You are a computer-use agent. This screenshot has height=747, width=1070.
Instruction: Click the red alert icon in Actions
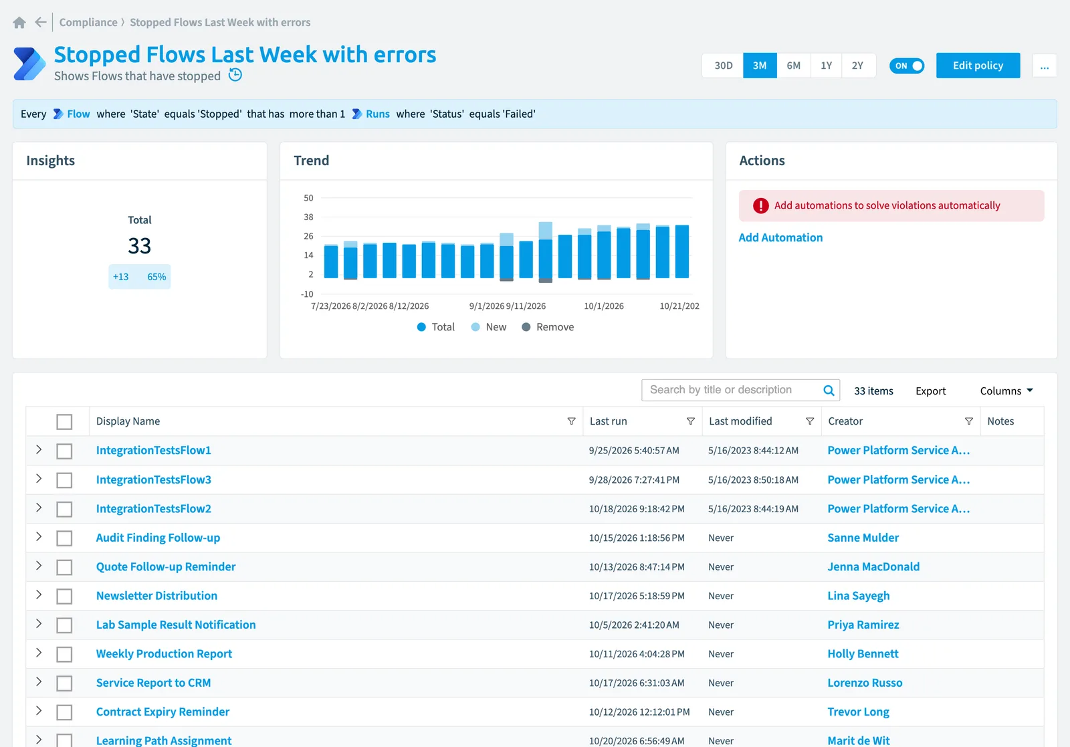pos(761,206)
